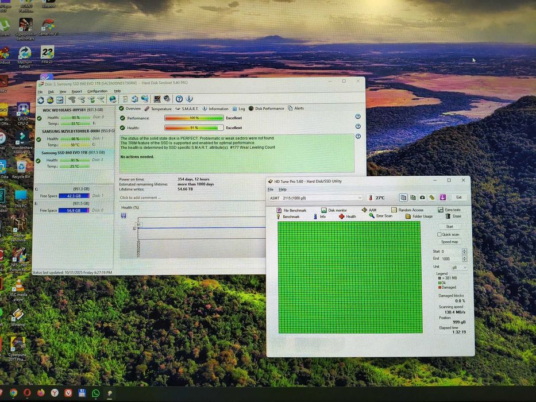The image size is (536, 402).
Task: Open the Health tab in HD Tune
Action: [x=348, y=217]
